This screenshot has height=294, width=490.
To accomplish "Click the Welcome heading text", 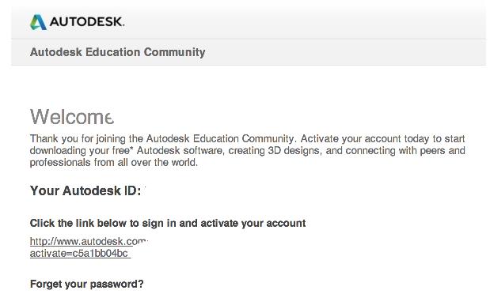I will [x=72, y=117].
